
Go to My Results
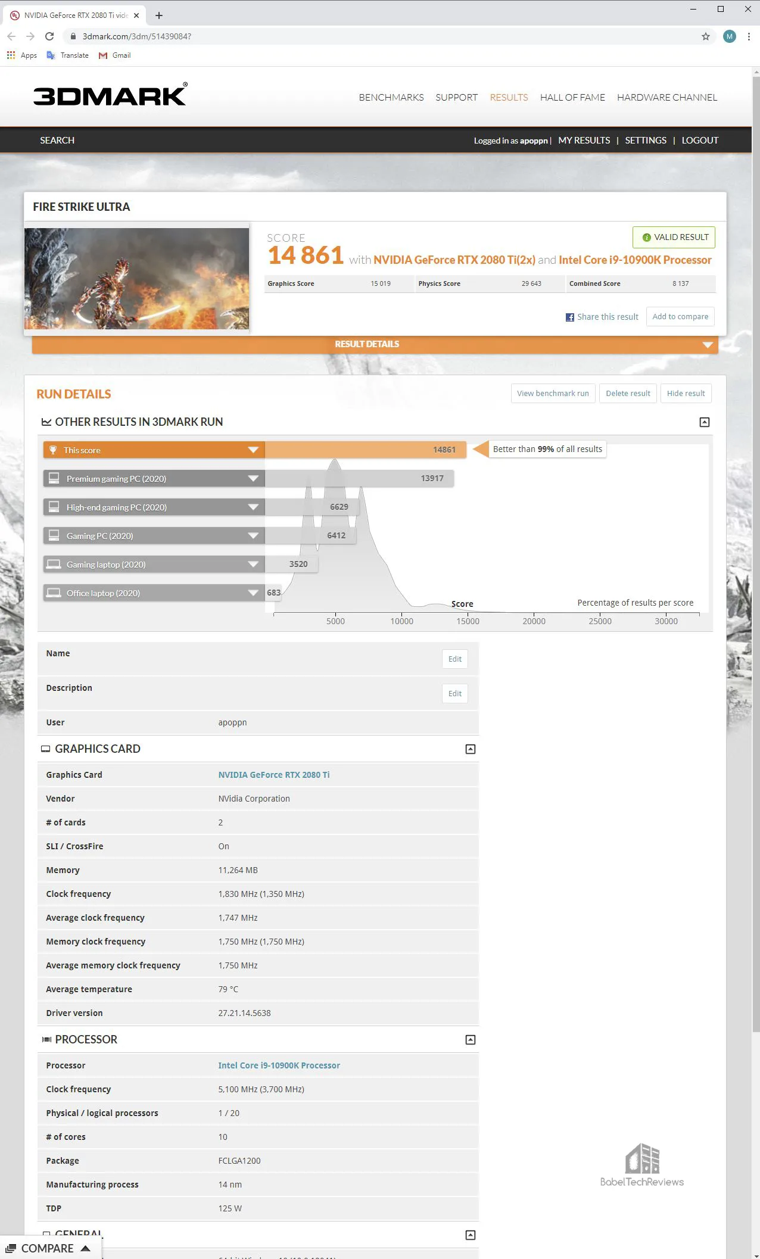point(584,141)
